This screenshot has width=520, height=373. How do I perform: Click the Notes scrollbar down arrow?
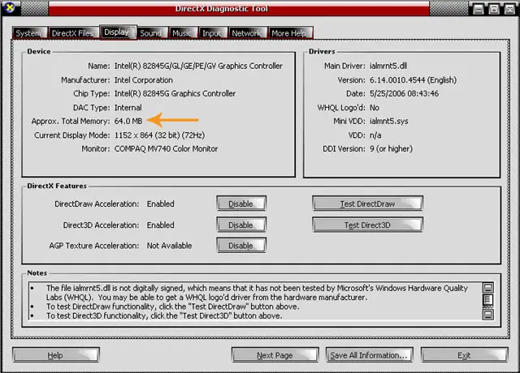click(487, 314)
